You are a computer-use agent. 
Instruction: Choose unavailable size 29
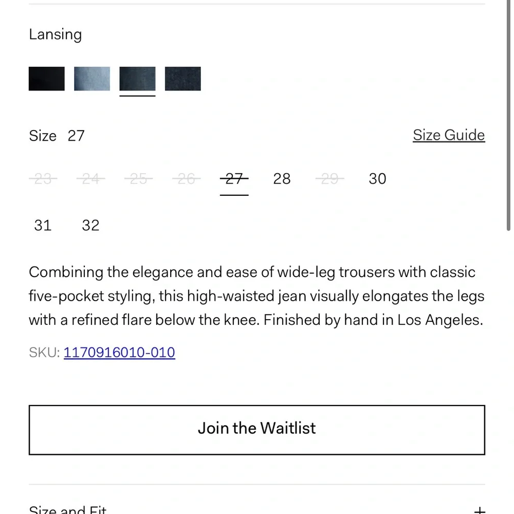point(329,179)
